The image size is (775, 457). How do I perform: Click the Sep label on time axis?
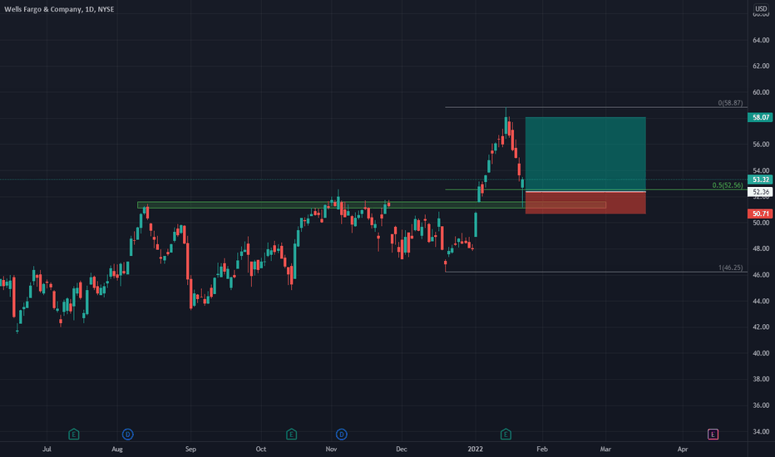190,449
